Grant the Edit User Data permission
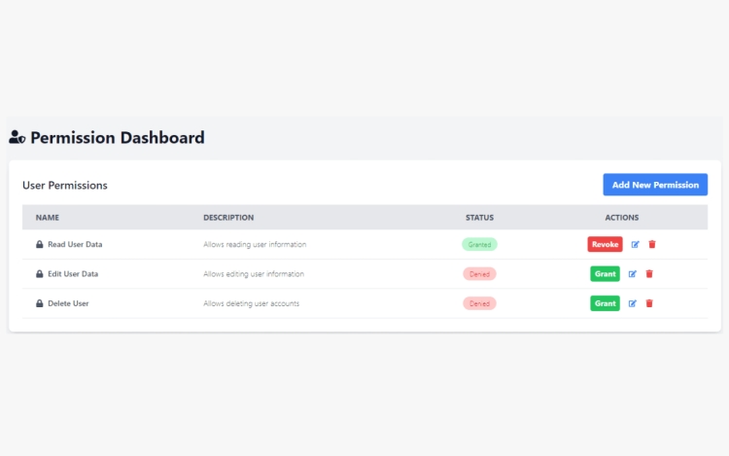729x456 pixels. [x=605, y=274]
